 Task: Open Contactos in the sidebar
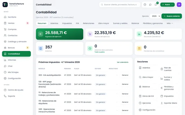tap(16, 35)
